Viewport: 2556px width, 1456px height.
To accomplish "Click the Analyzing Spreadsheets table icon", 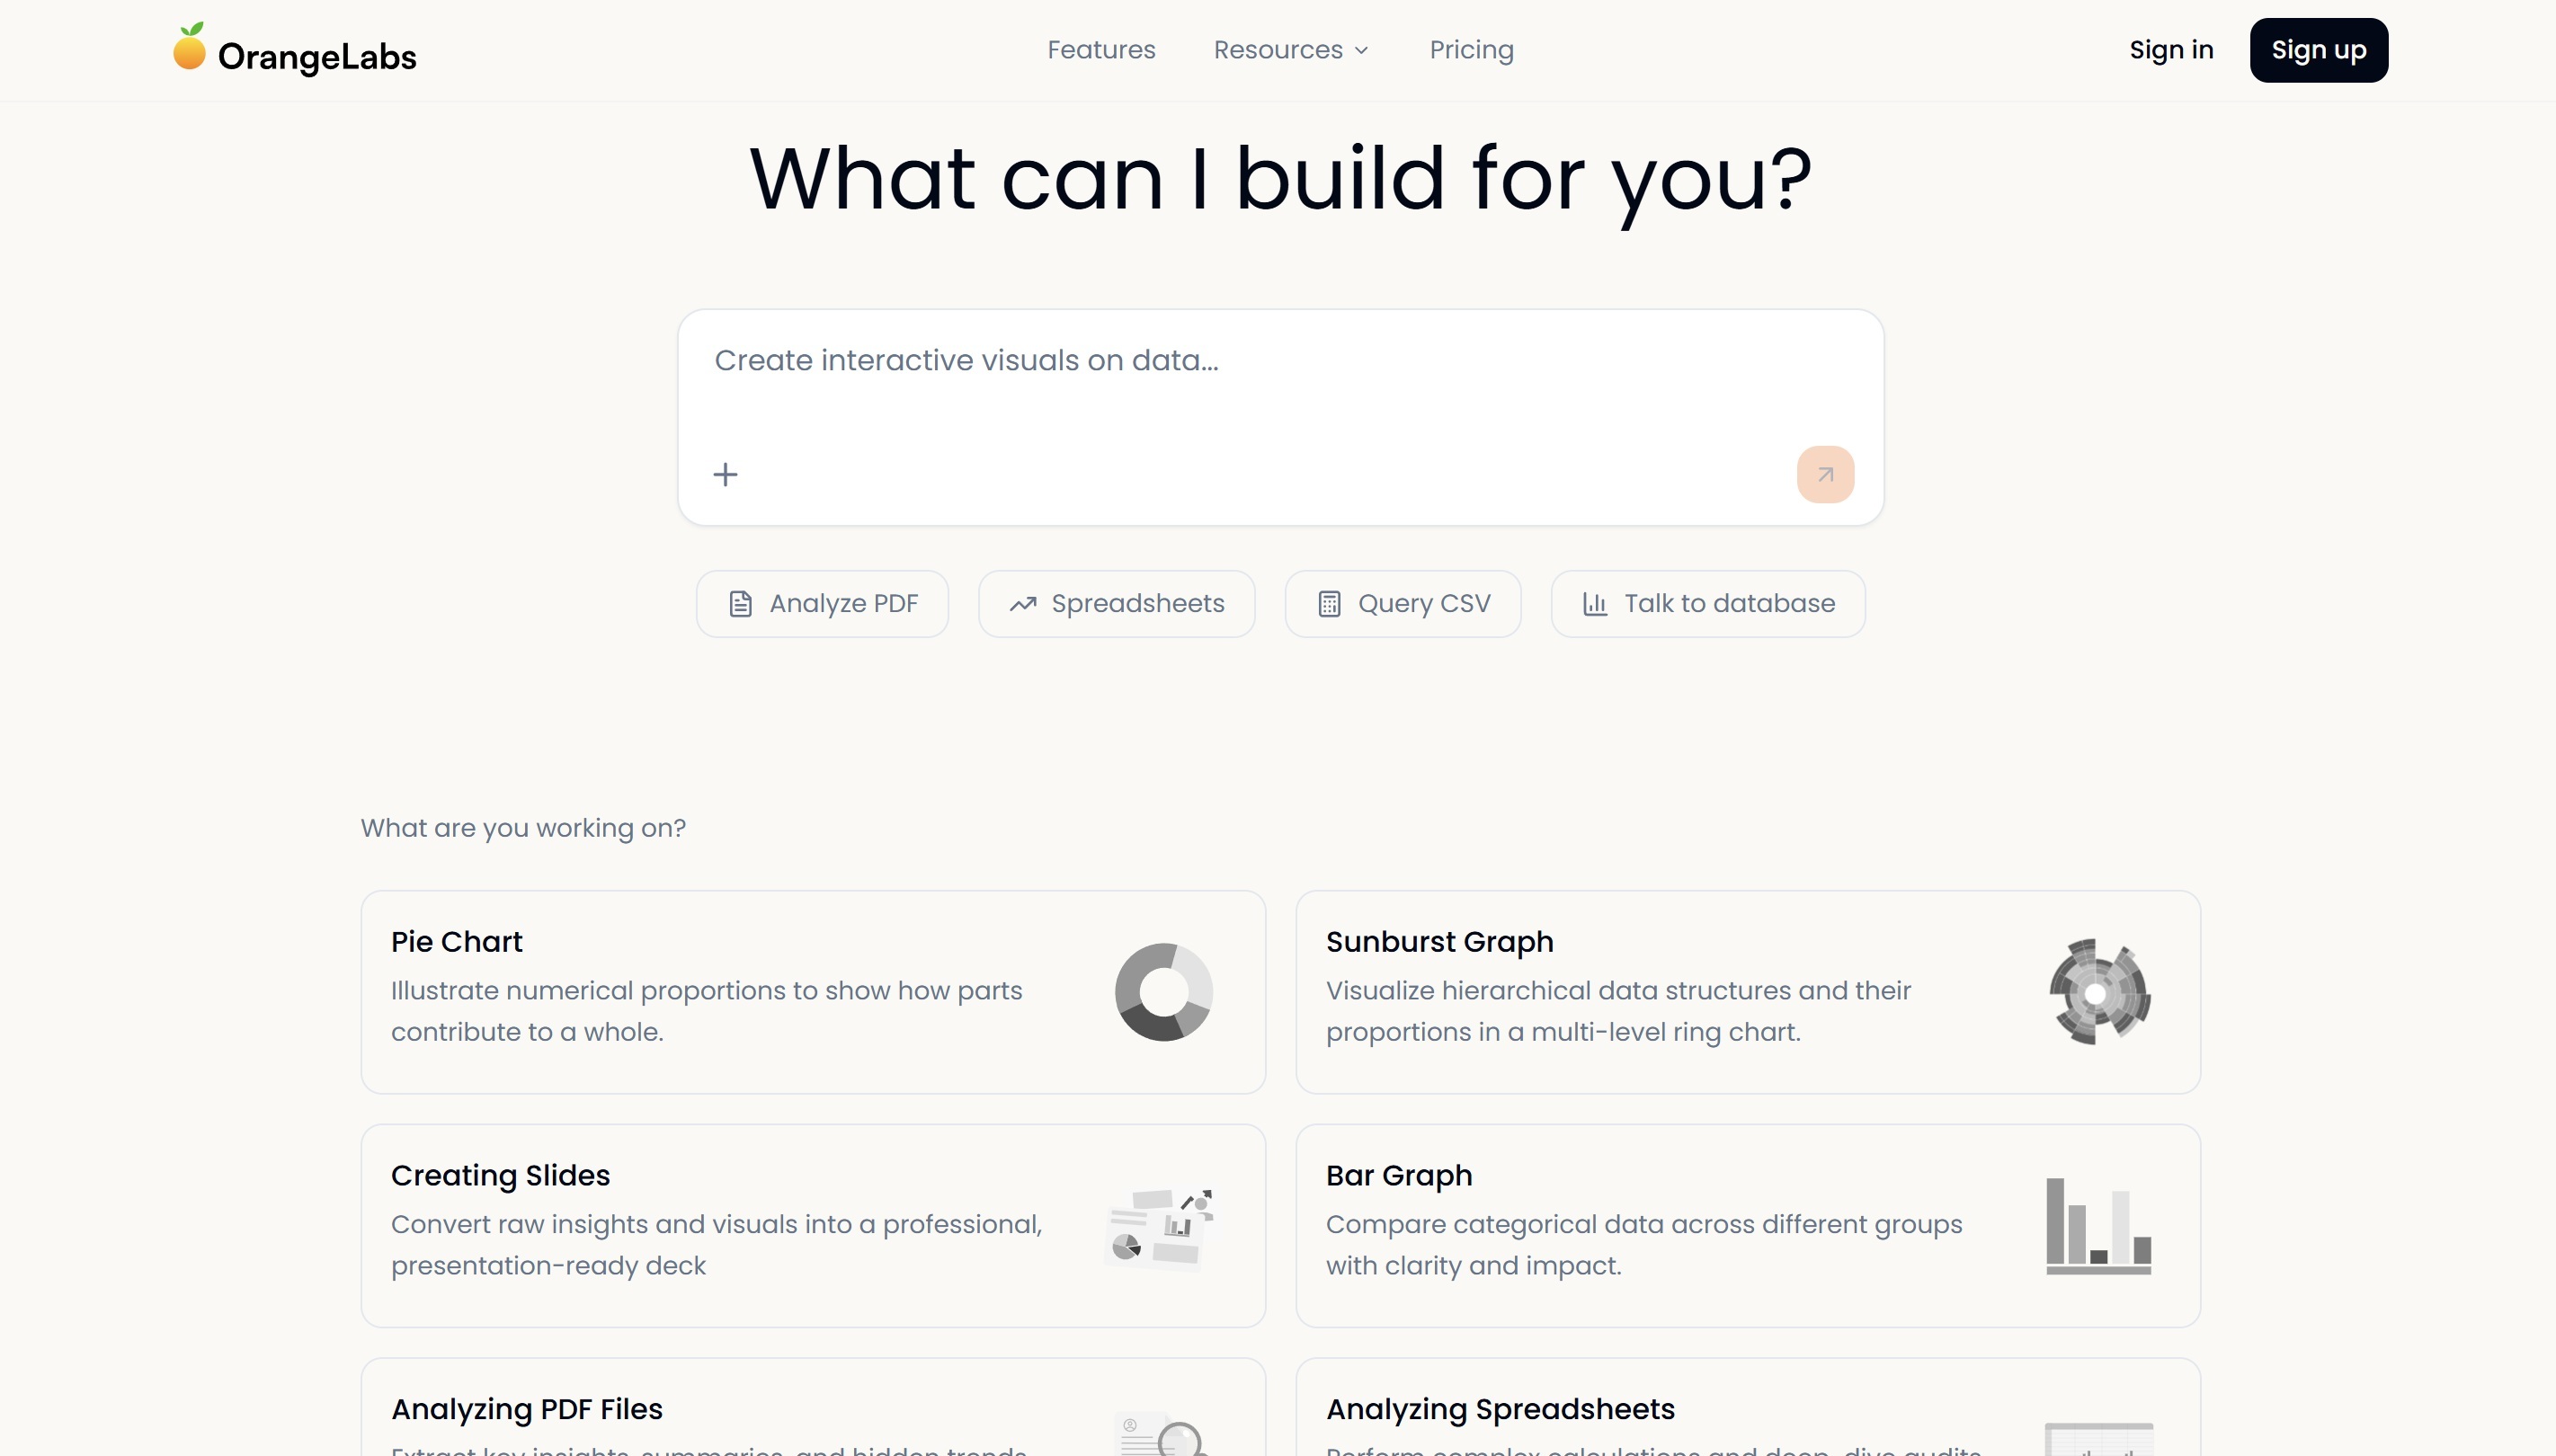I will pos(2098,1438).
